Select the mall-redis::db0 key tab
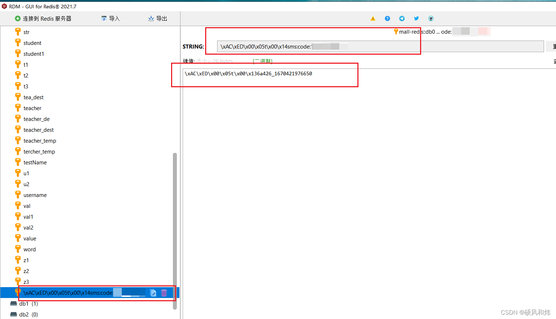 tap(441, 32)
